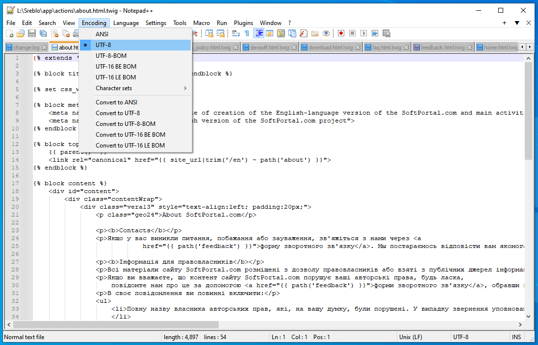
Task: Toggle the Show Indent Guide icon
Action: (258, 33)
